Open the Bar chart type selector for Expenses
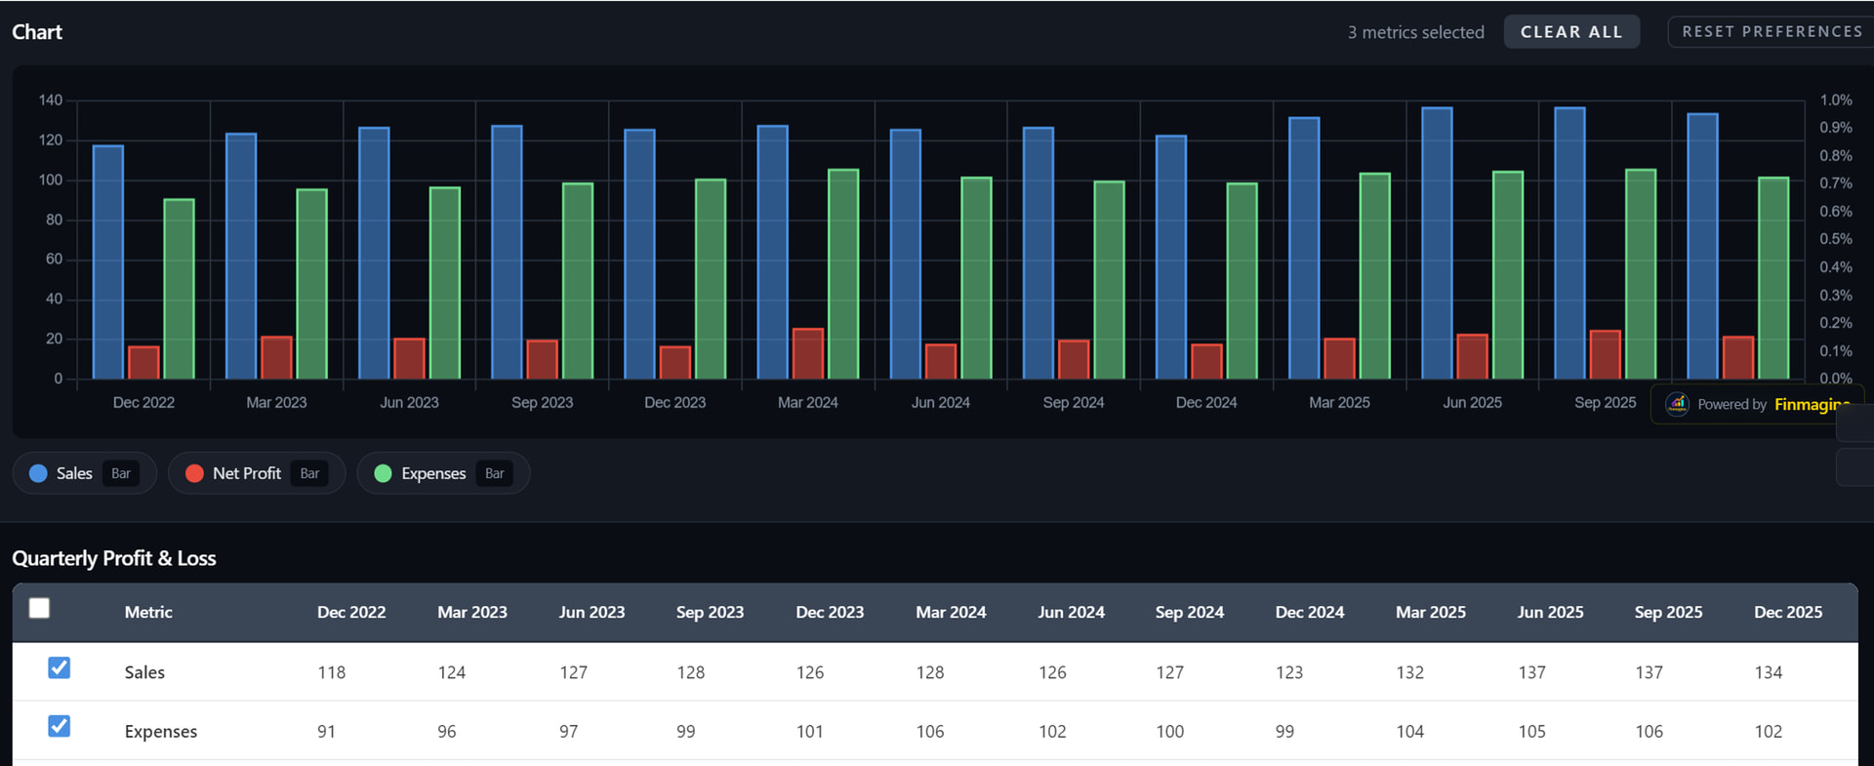 [x=495, y=473]
